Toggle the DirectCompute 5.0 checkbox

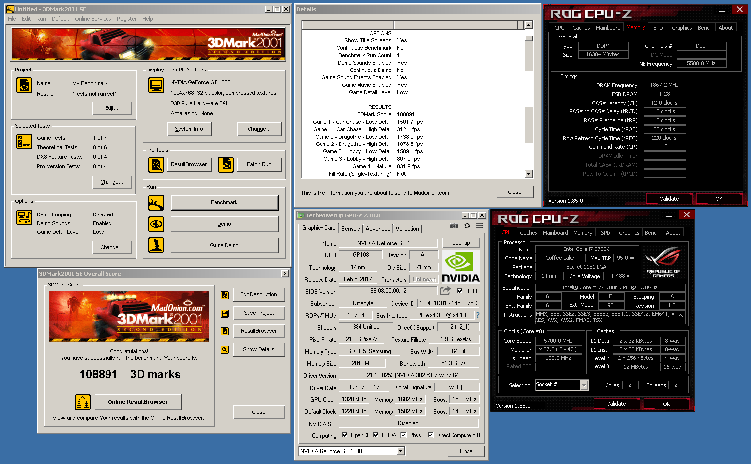point(430,435)
